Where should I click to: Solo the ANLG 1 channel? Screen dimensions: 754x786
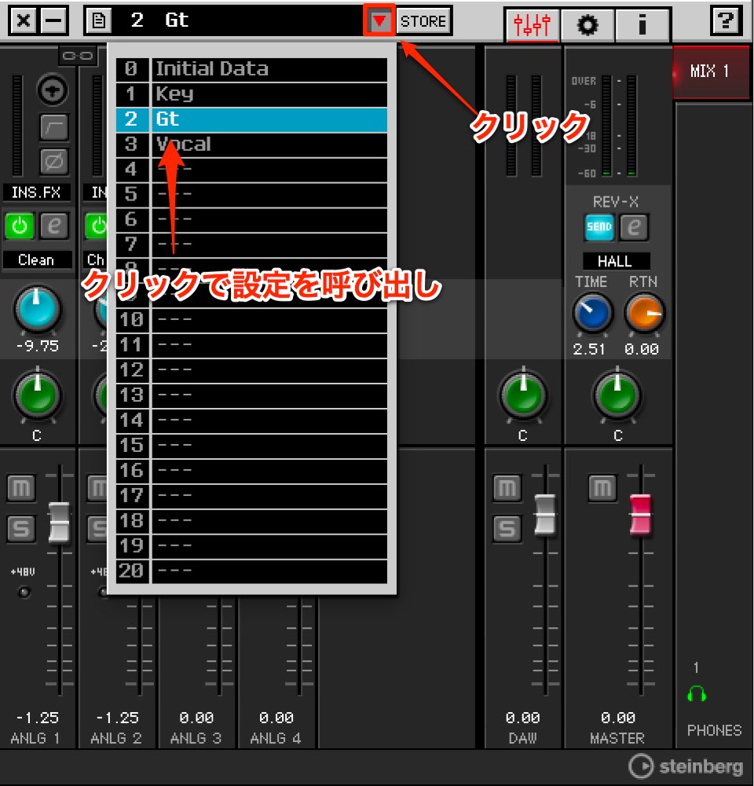pos(21,529)
